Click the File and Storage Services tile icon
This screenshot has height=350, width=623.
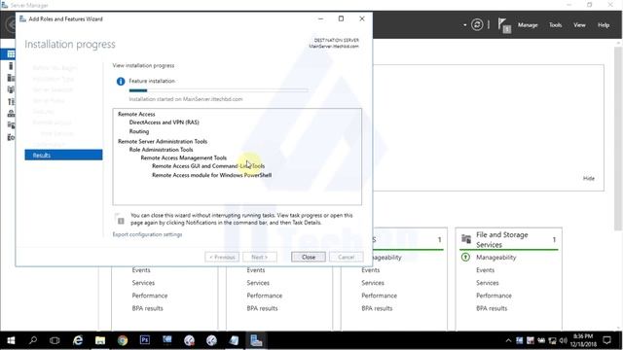coord(466,239)
